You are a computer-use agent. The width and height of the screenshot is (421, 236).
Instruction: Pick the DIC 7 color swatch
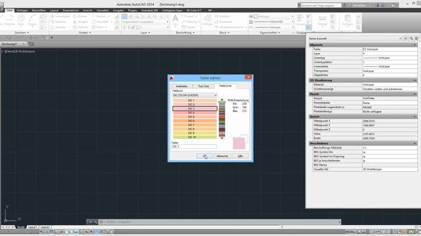(195, 125)
